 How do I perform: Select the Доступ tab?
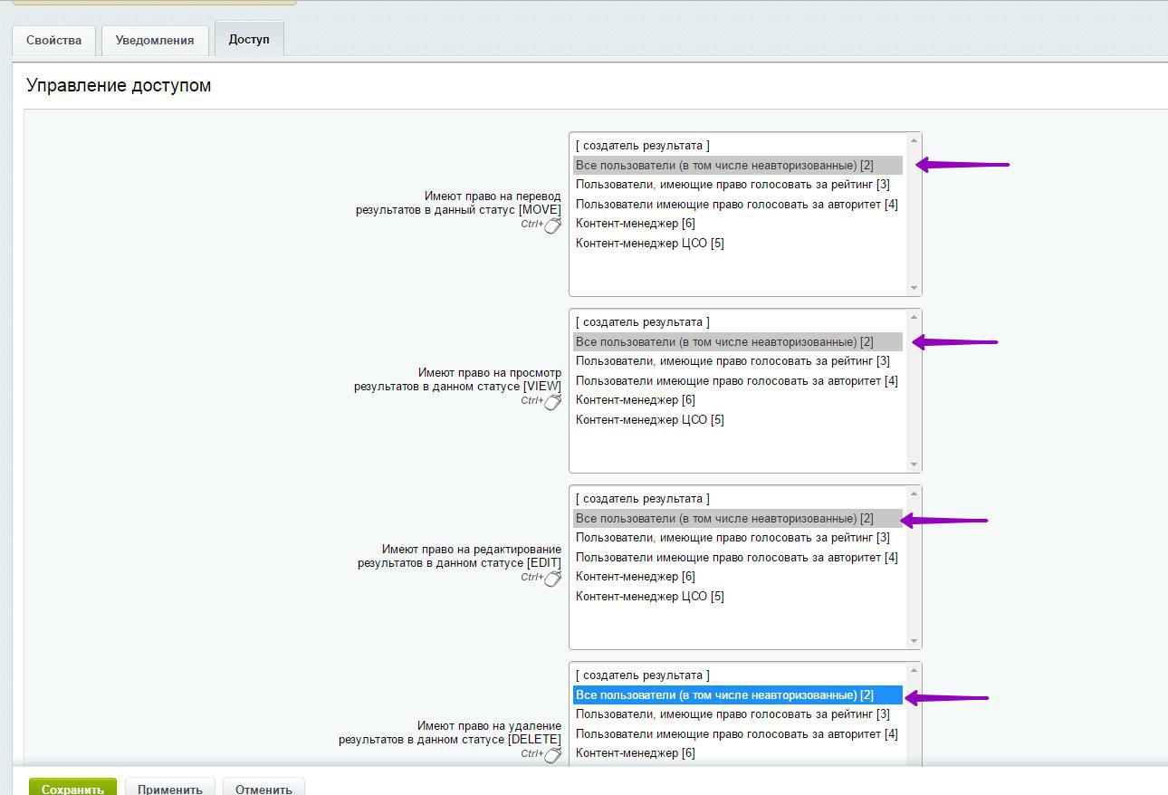pos(249,40)
